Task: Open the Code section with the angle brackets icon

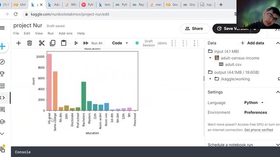Action: (3, 98)
